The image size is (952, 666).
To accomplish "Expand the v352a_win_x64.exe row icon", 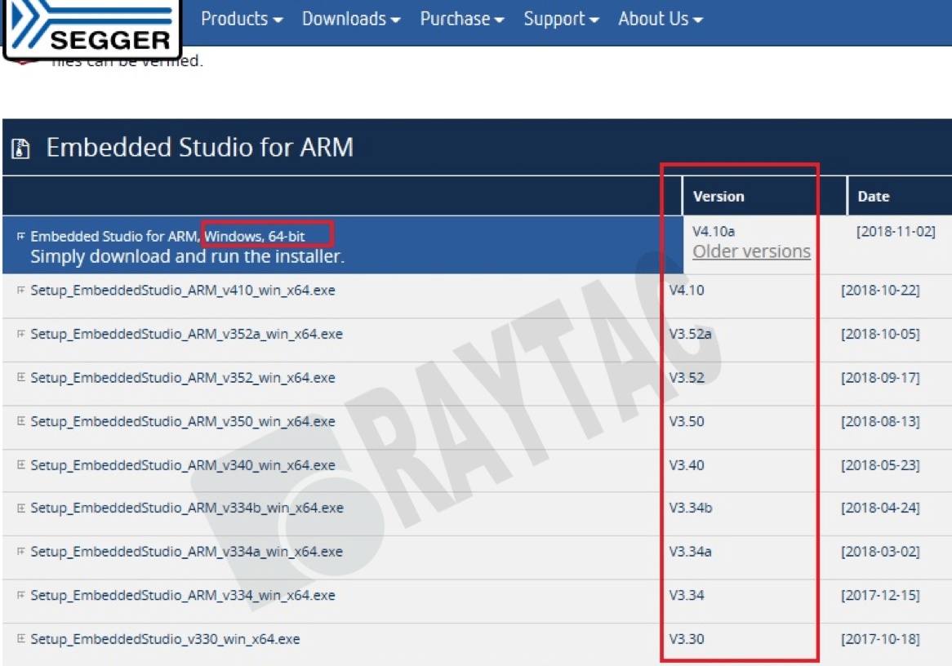I will [x=20, y=334].
